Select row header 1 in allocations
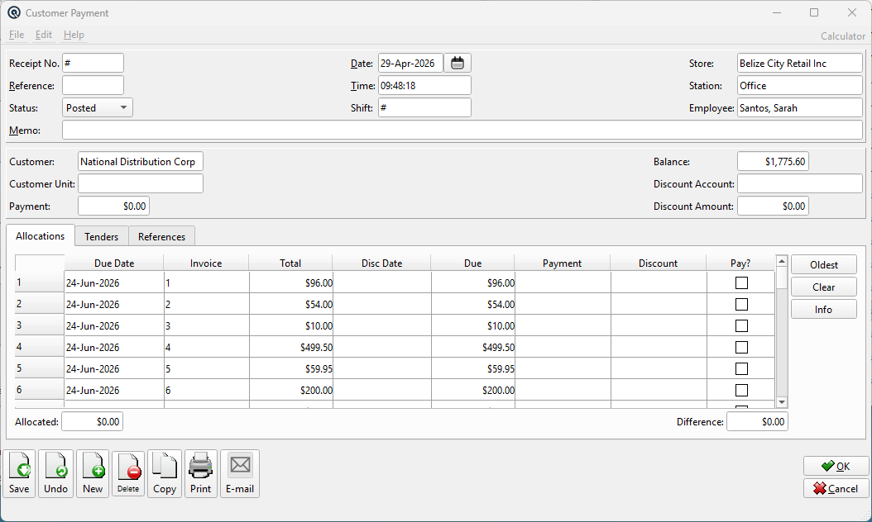 point(40,282)
